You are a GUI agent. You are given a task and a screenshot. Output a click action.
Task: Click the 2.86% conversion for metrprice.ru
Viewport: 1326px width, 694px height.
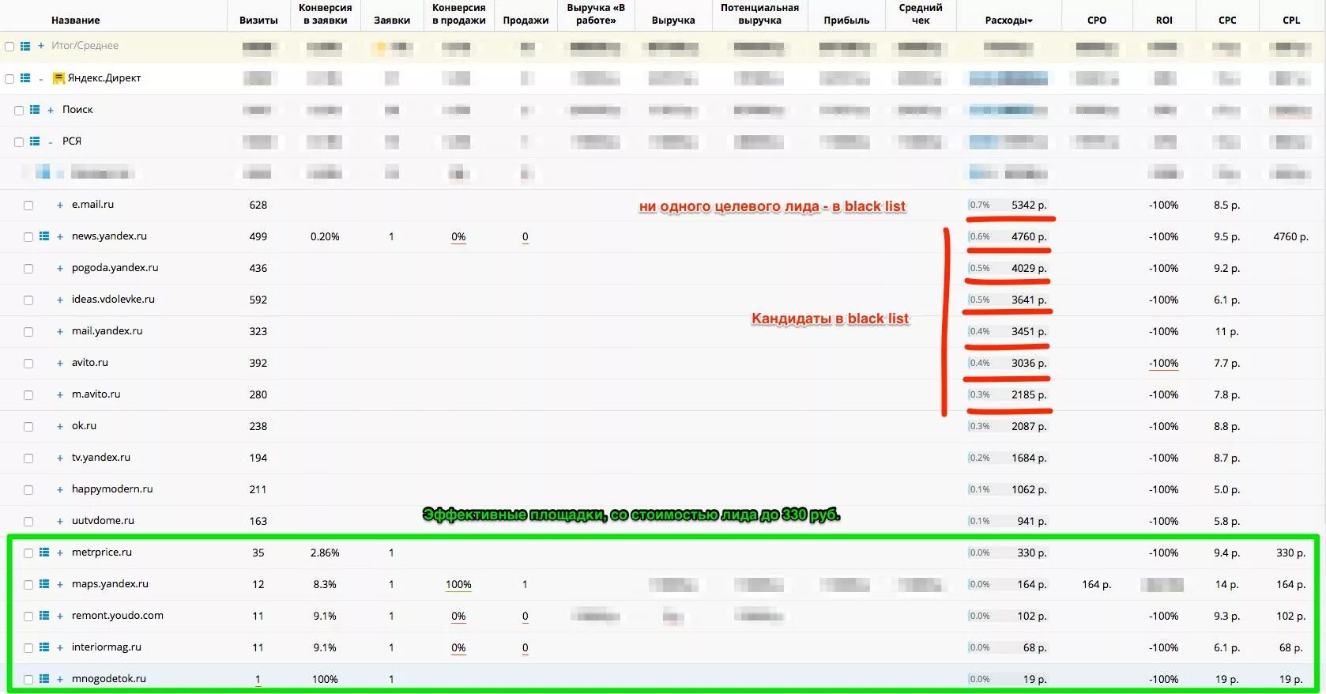[x=325, y=553]
